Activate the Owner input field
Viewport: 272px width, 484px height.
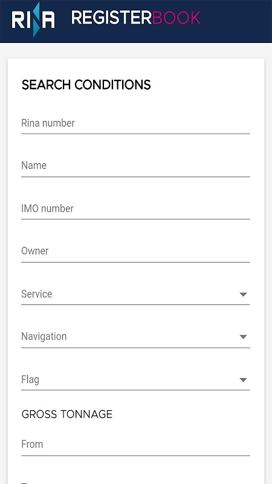(135, 252)
